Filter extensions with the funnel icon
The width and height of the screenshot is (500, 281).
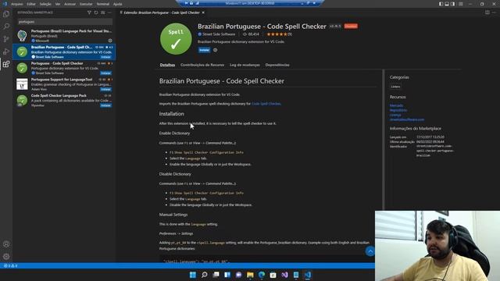[x=89, y=12]
